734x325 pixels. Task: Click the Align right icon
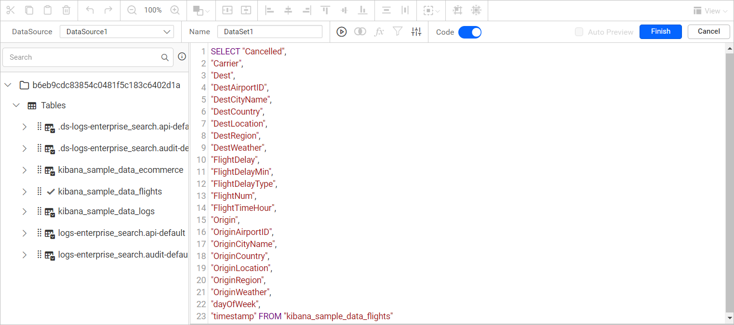tap(307, 10)
